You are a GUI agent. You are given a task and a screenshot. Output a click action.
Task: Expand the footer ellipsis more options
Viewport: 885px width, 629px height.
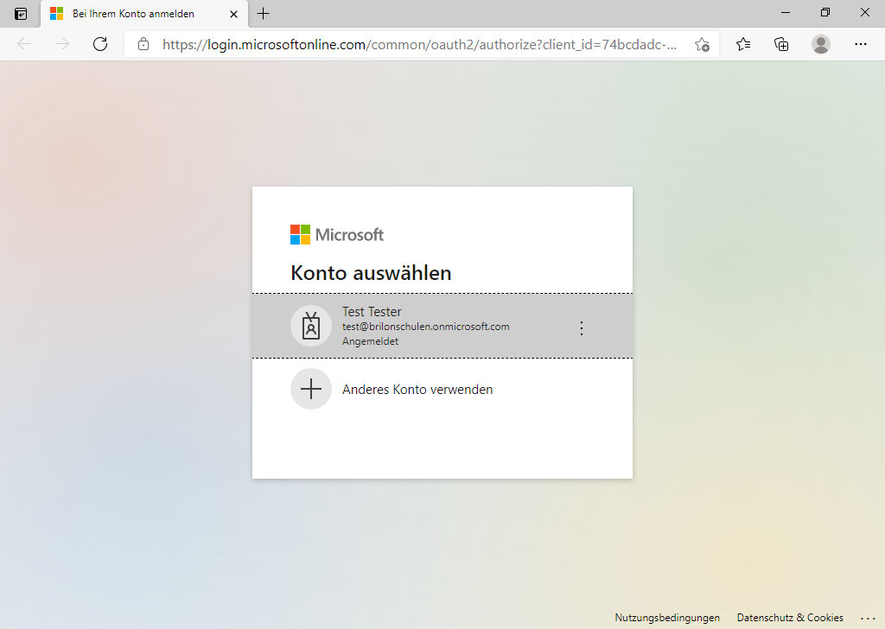868,619
